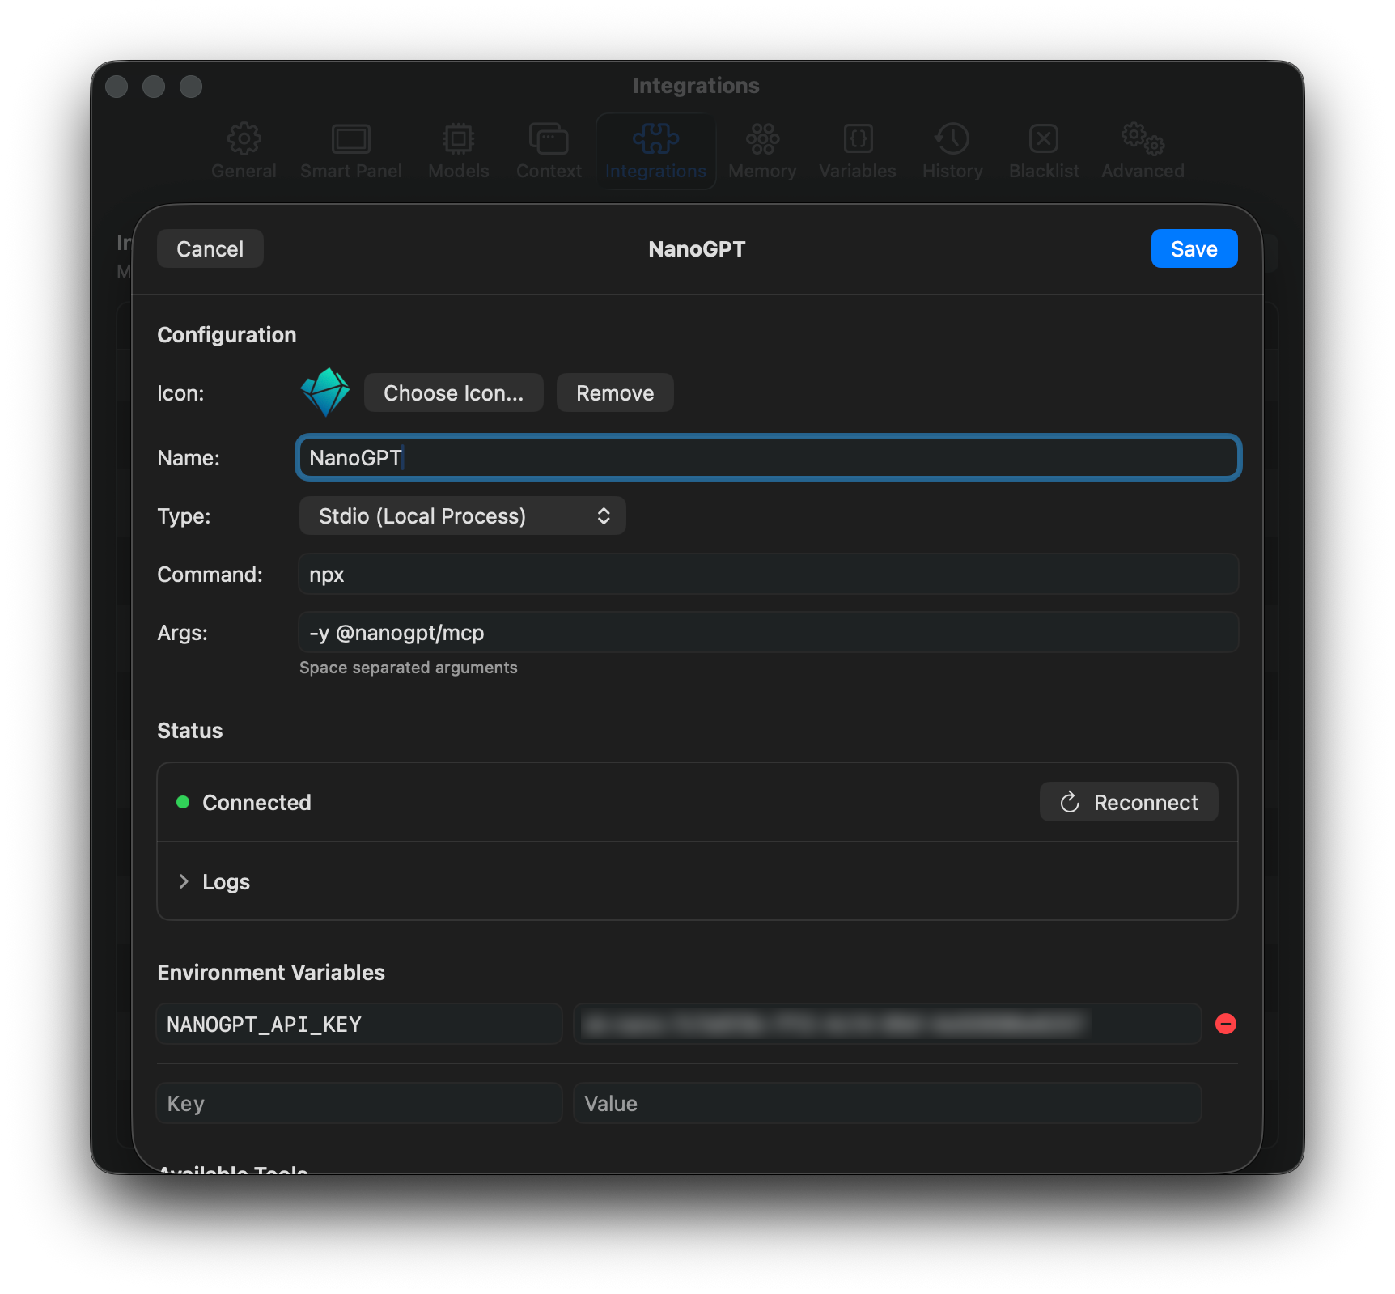Image resolution: width=1395 pixels, height=1294 pixels.
Task: Click the empty Value input field
Action: pos(888,1103)
